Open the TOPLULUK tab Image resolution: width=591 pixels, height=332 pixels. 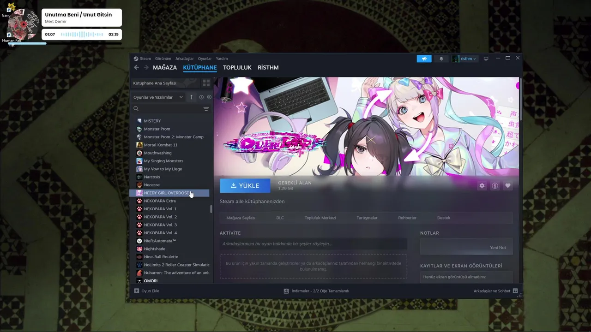(x=237, y=67)
